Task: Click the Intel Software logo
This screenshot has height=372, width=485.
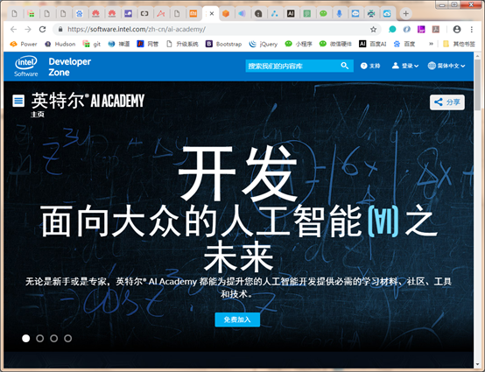Action: pos(26,67)
